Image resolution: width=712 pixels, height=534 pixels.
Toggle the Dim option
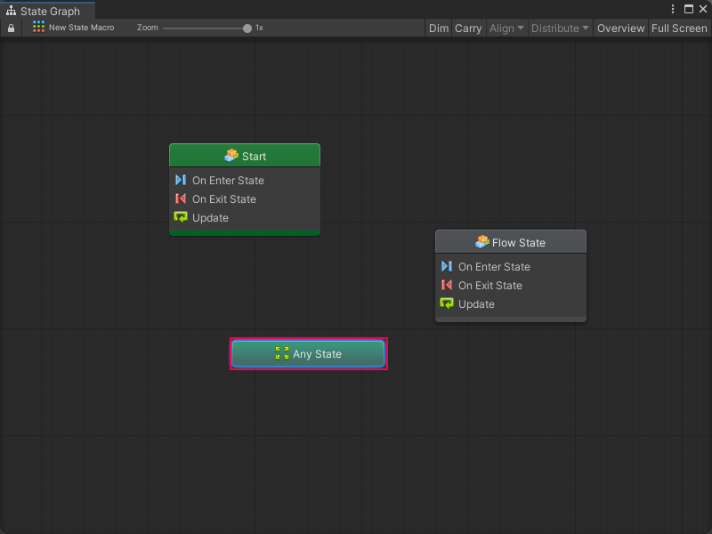coord(439,28)
